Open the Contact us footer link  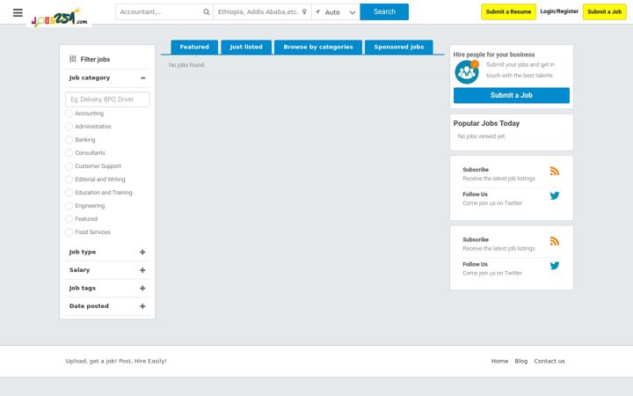pyautogui.click(x=549, y=362)
